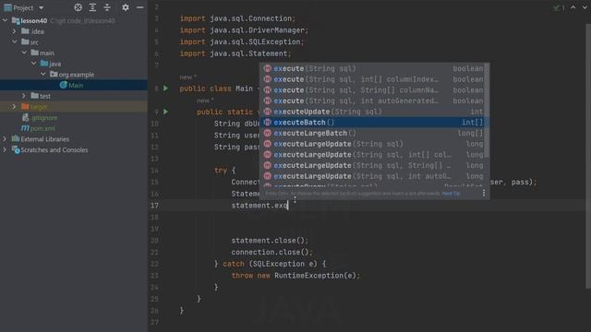Choose execute(String sql) completion
This screenshot has height=332, width=591.
point(373,68)
